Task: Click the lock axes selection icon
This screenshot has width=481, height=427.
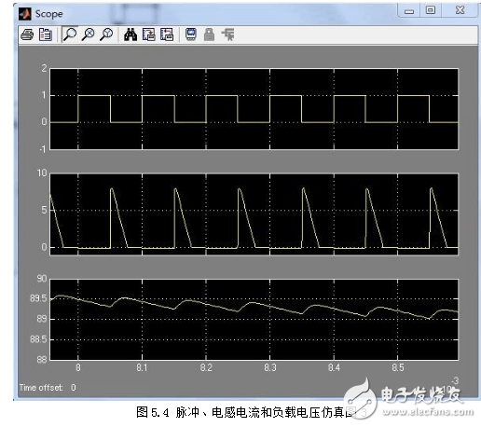Action: (209, 34)
